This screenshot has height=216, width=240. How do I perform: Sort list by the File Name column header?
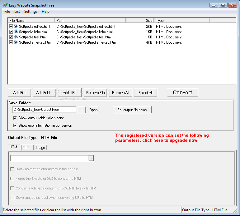tap(31, 20)
